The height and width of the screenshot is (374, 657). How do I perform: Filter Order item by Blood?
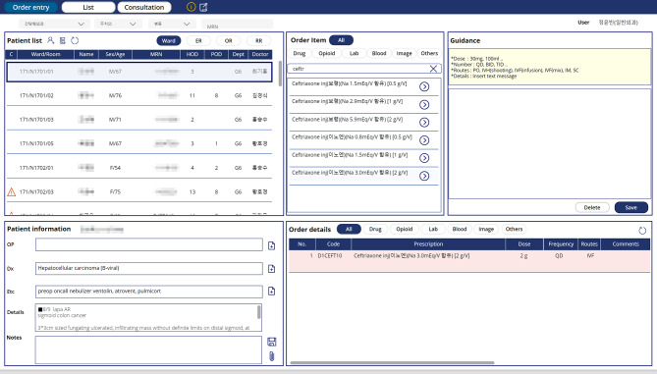tap(379, 54)
